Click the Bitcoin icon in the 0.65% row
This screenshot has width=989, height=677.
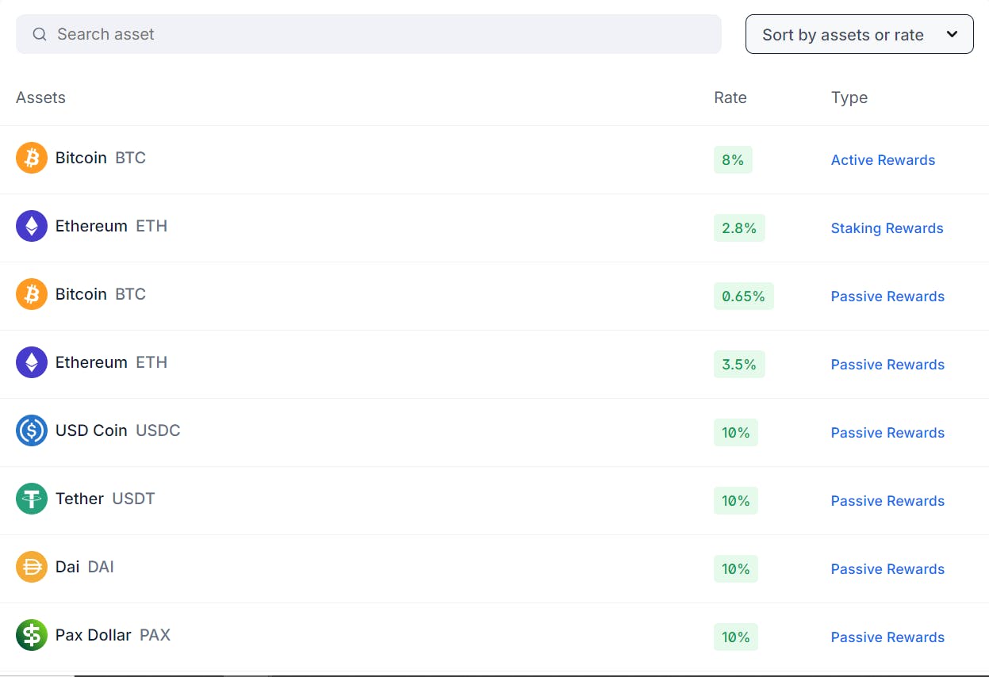pos(32,294)
